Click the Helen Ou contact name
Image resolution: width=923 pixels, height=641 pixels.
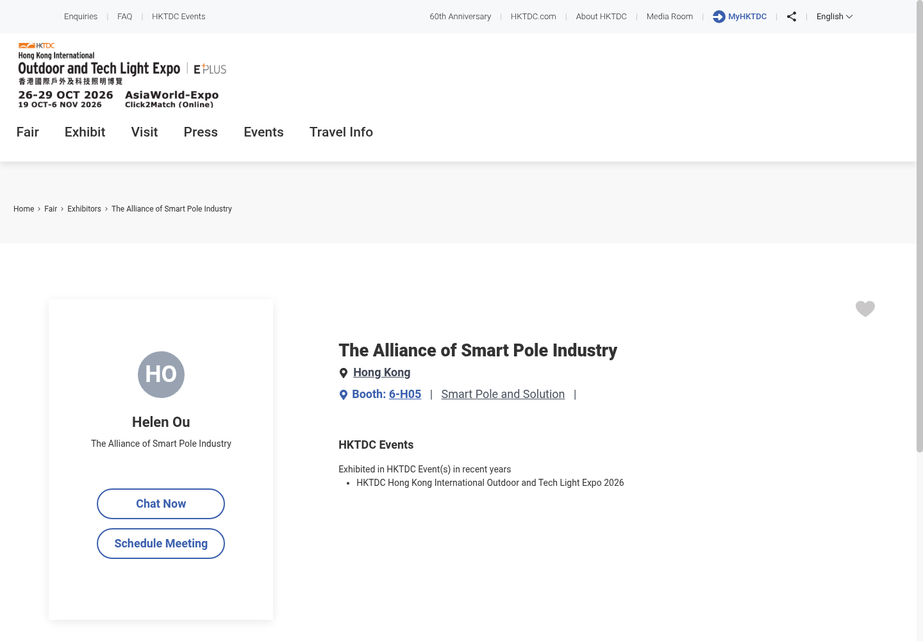[x=161, y=422]
